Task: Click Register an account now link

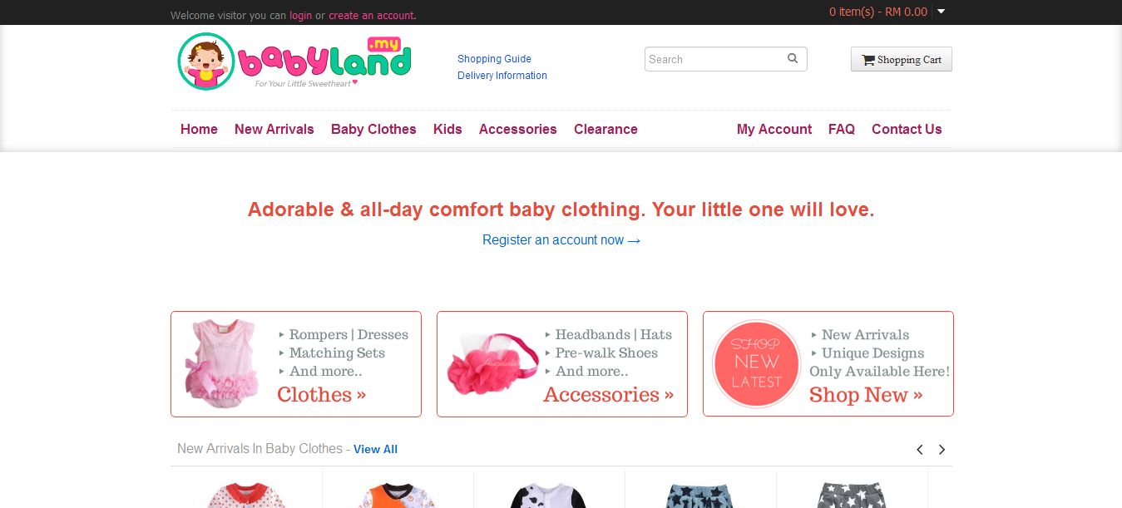Action: 561,240
